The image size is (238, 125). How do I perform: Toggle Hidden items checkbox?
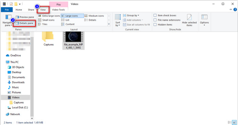coord(163,25)
